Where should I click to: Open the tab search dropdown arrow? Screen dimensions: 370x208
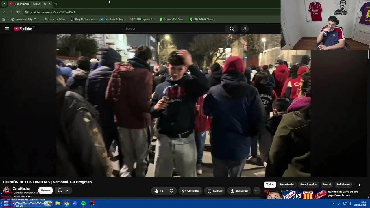pos(4,4)
